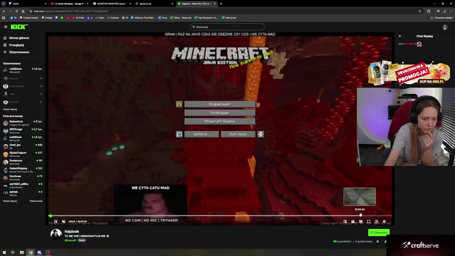Open the eybiak channel
Screen dimensions: 455x256
click(x=23, y=193)
